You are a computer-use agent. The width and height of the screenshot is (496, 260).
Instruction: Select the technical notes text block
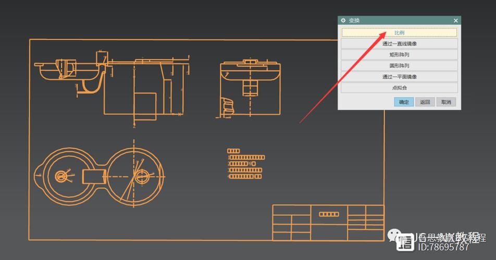pyautogui.click(x=246, y=164)
